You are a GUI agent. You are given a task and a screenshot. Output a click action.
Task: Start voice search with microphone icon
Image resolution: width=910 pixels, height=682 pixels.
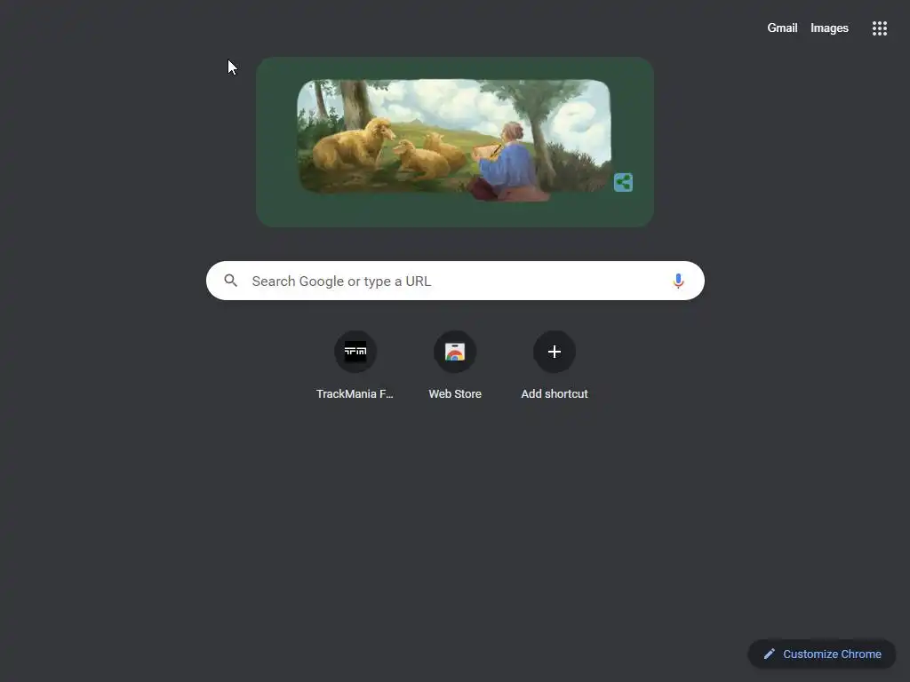(678, 282)
